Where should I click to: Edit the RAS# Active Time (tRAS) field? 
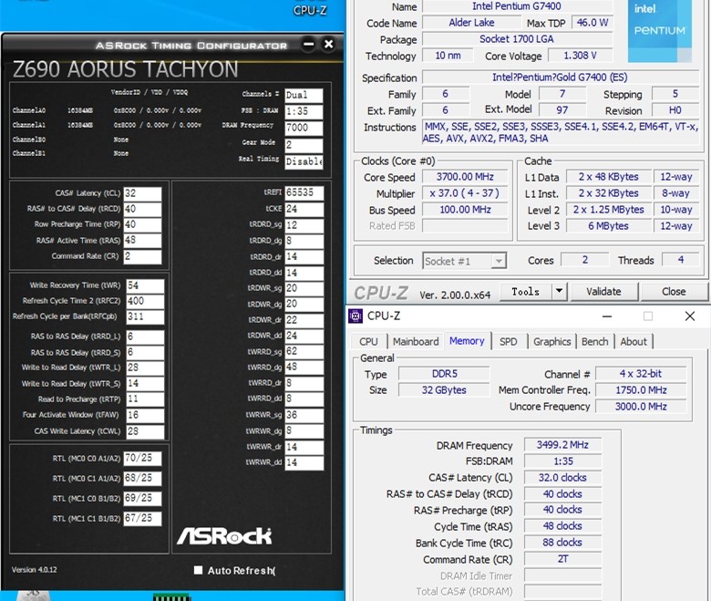pyautogui.click(x=143, y=241)
